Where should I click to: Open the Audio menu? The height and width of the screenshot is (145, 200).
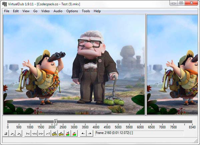coord(58,11)
